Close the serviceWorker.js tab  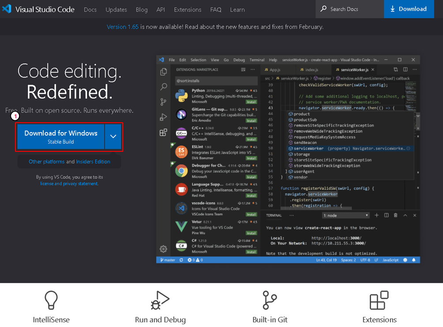[x=373, y=70]
